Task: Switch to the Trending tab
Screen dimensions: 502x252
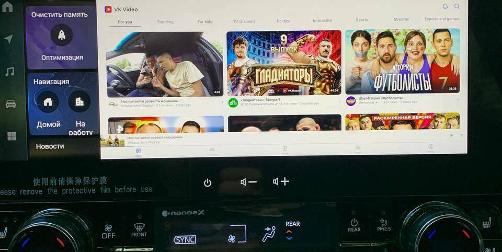Action: pyautogui.click(x=165, y=22)
